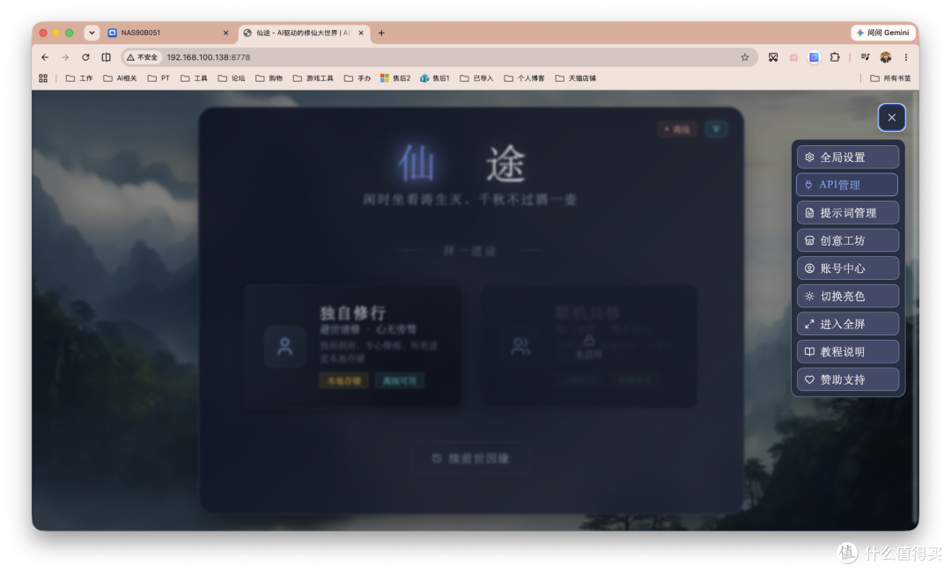Open a new tab with plus button

[x=381, y=33]
